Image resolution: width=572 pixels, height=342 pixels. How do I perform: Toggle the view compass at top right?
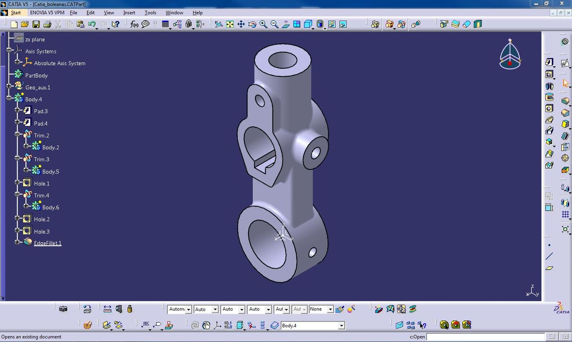coord(510,54)
